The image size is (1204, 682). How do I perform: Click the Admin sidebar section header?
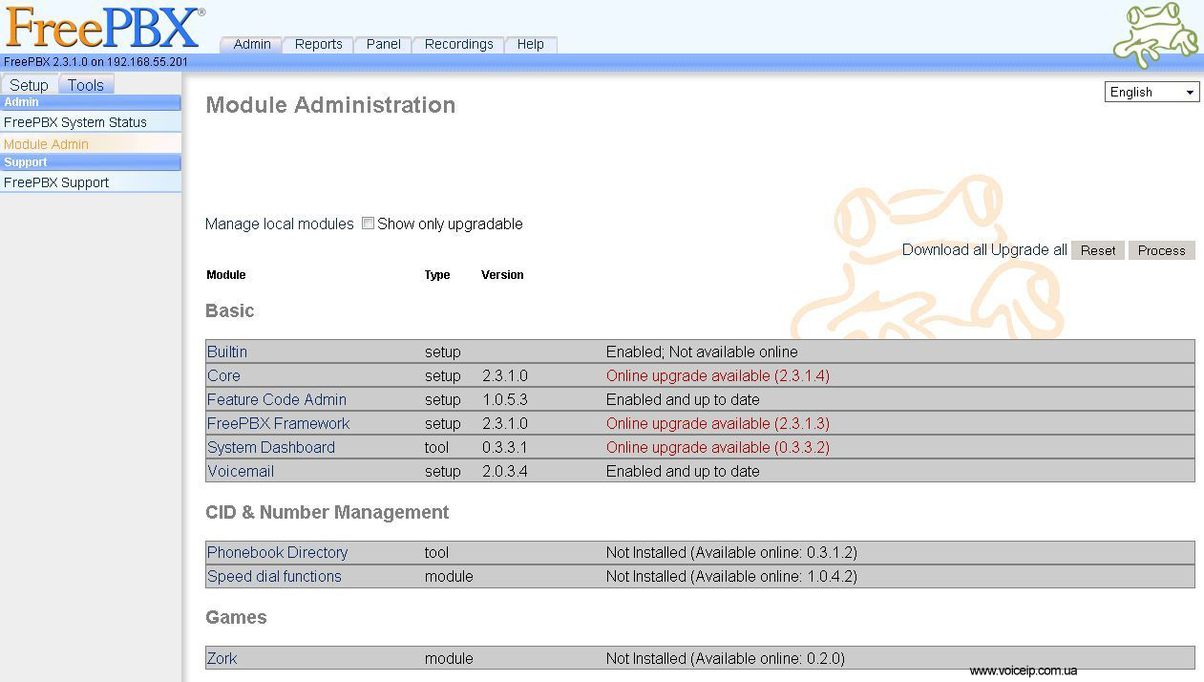pos(91,102)
